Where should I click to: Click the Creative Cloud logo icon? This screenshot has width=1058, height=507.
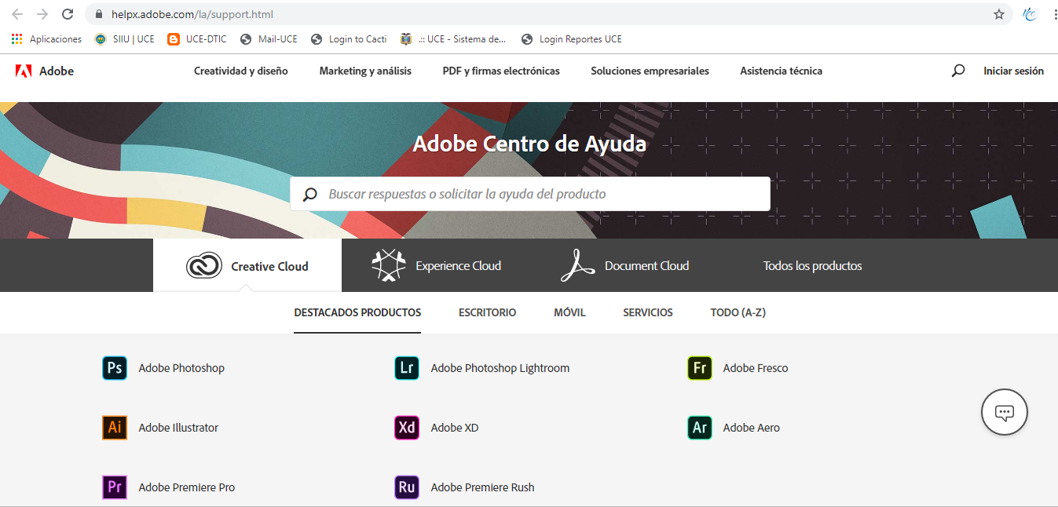pyautogui.click(x=204, y=266)
